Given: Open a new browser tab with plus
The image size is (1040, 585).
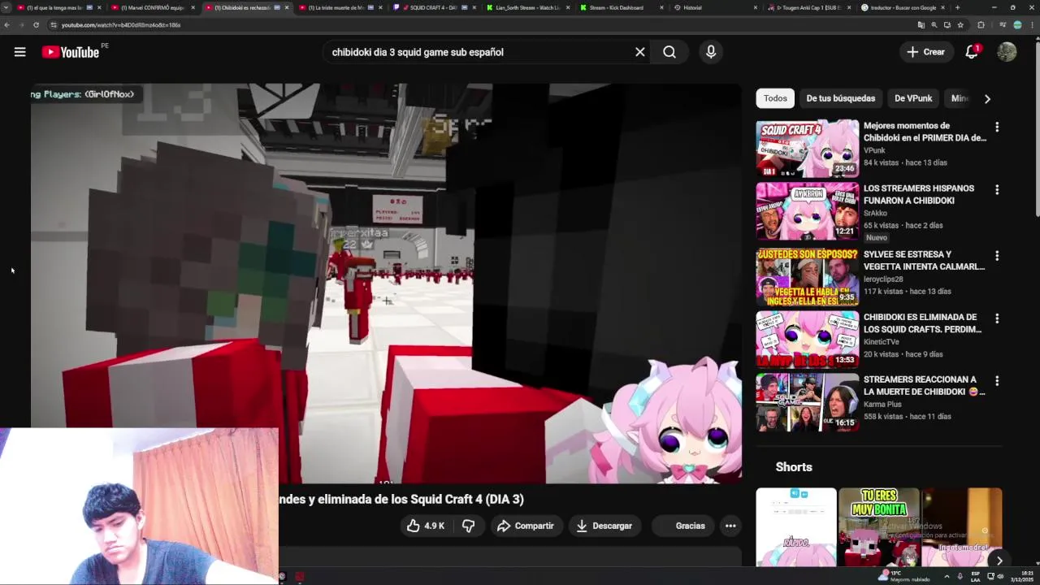Looking at the screenshot, I should 957,7.
